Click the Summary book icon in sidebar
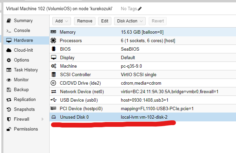The image size is (236, 153). tap(9, 21)
